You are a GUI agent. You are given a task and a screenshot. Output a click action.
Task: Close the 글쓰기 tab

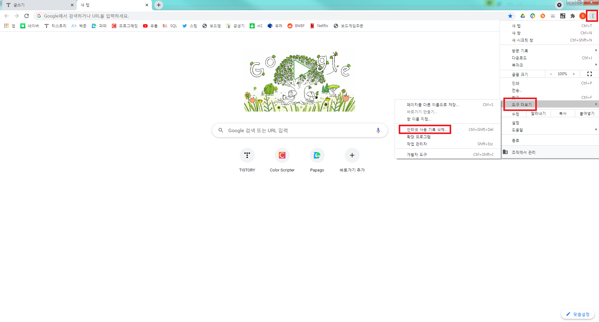click(x=72, y=5)
